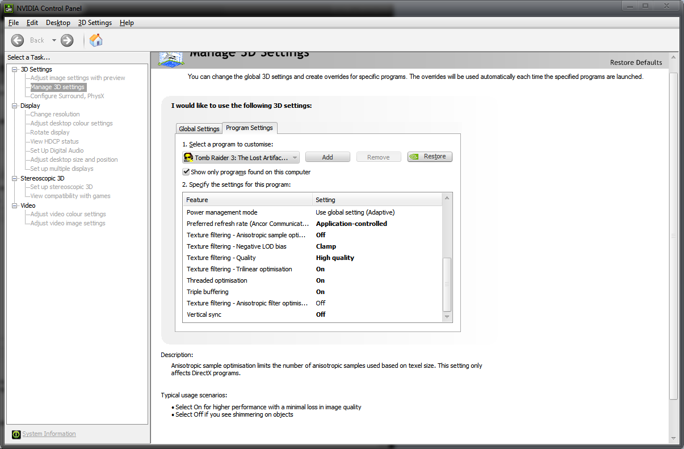The image size is (684, 449).
Task: Click Clamp setting value
Action: point(326,246)
